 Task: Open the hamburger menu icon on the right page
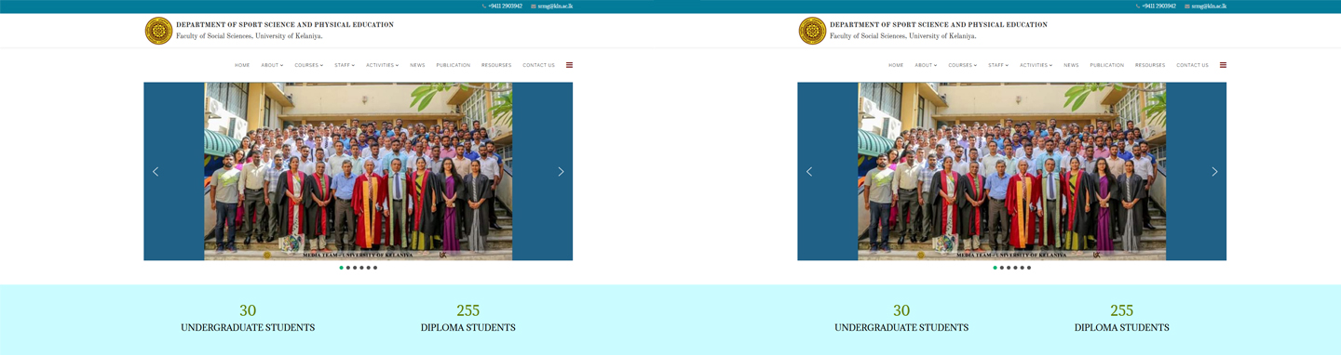coord(1223,65)
